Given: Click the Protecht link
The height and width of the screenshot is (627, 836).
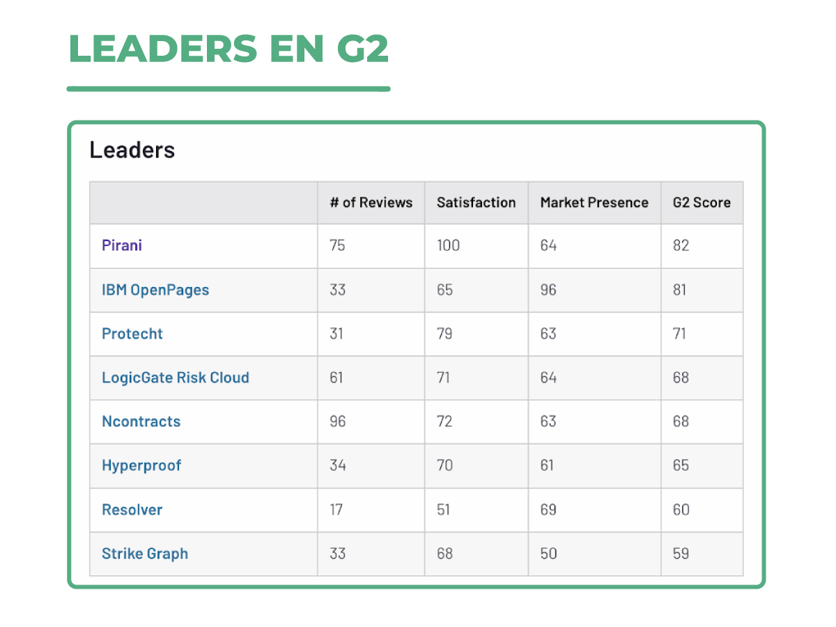Looking at the screenshot, I should pyautogui.click(x=132, y=334).
